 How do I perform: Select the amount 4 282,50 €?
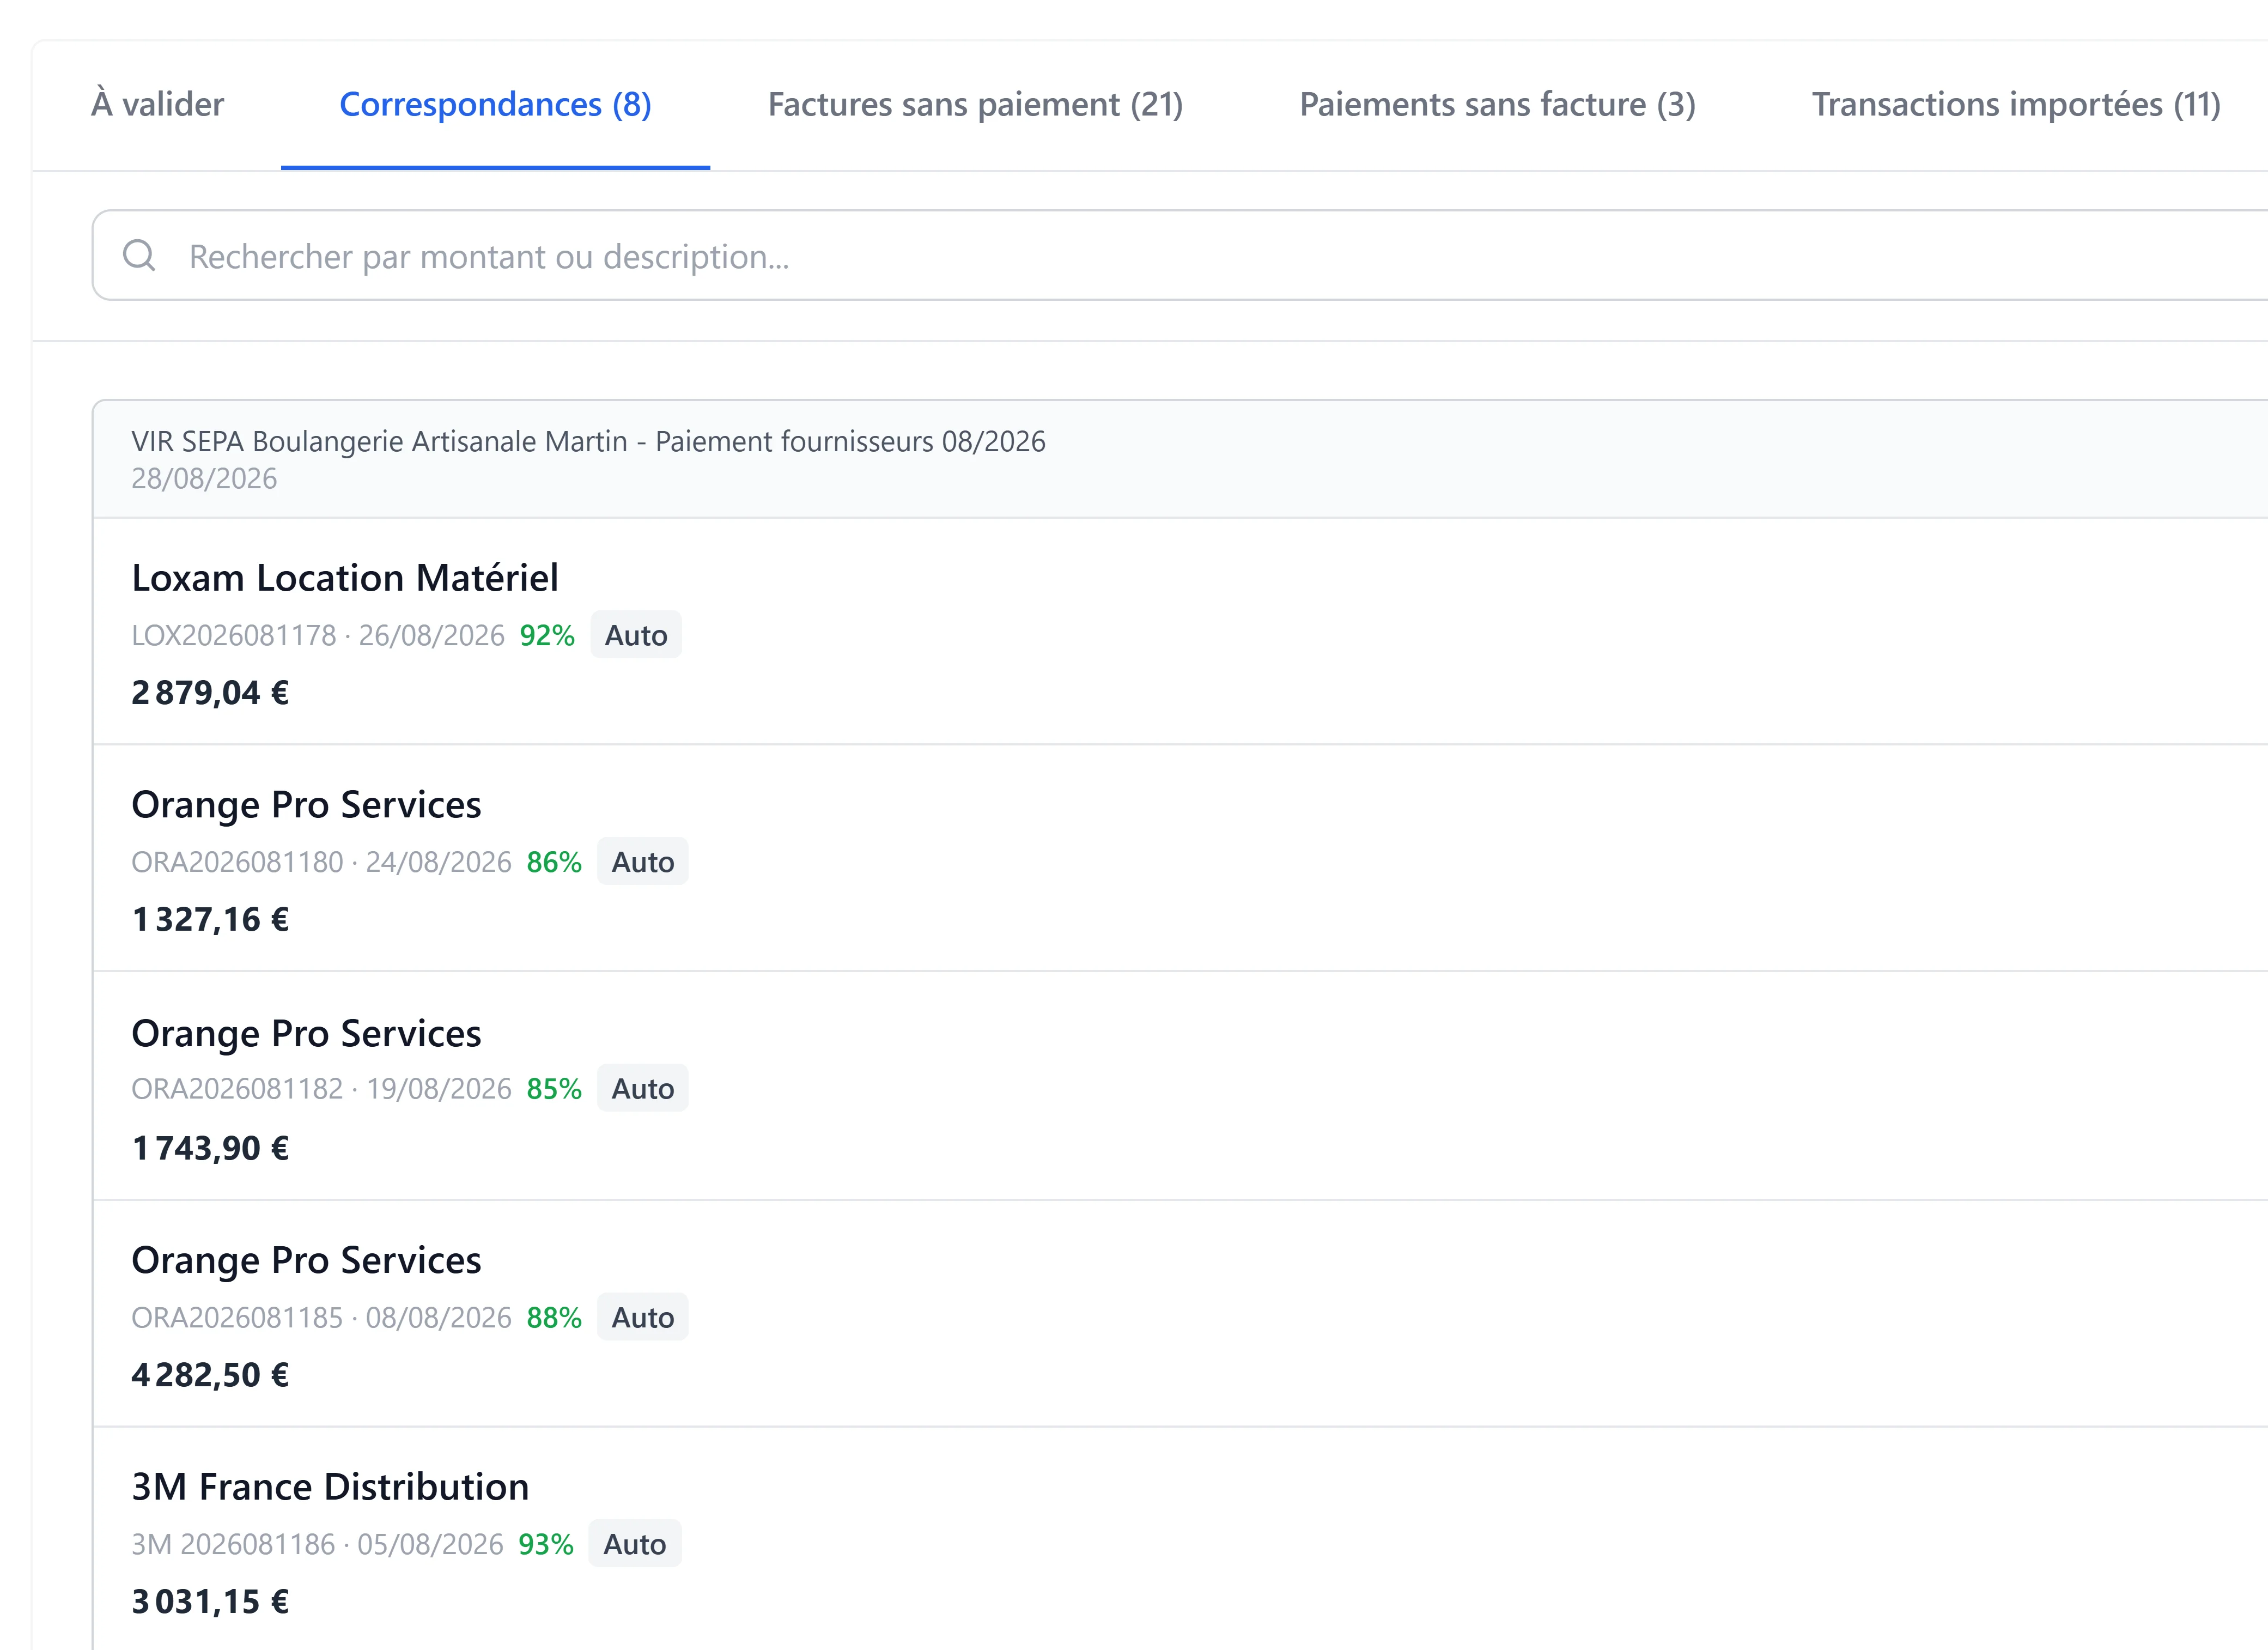point(210,1375)
